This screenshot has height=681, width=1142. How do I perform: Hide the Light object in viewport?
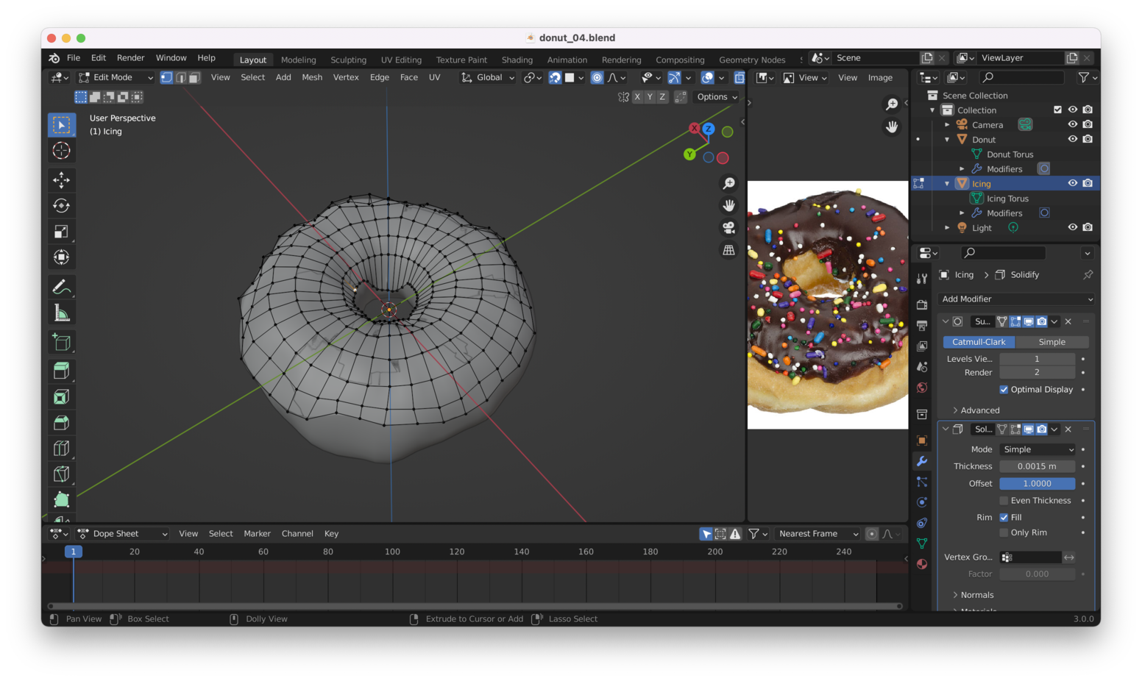pyautogui.click(x=1072, y=228)
